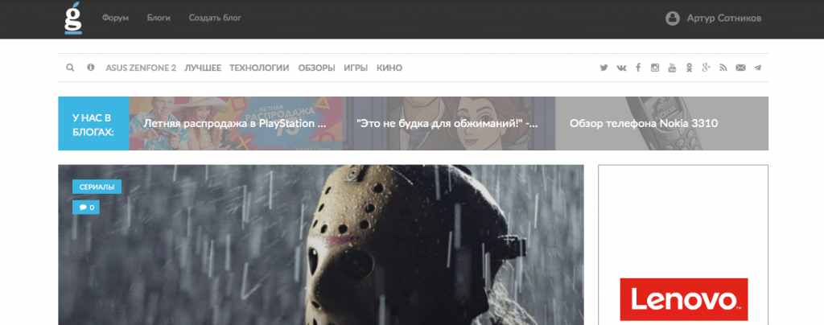Open the VK social icon

pos(621,68)
